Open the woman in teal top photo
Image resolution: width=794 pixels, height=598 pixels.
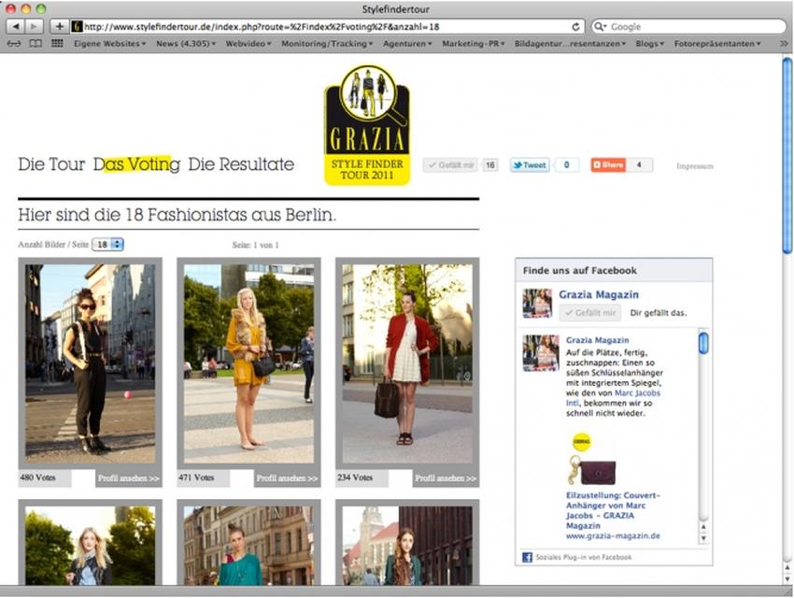(248, 546)
